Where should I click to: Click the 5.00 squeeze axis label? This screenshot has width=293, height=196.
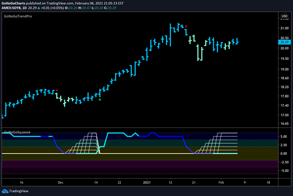(284, 136)
